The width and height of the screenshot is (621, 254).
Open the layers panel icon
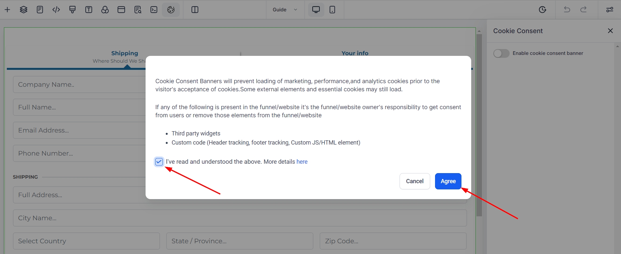[x=23, y=10]
